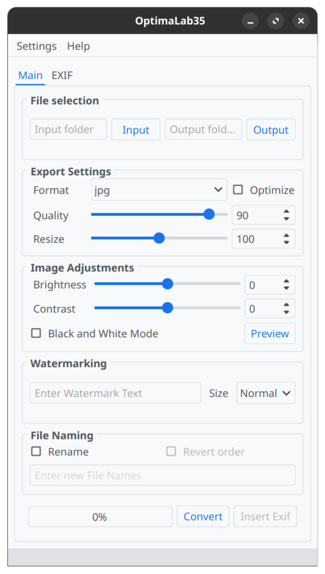325x574 pixels.
Task: Check the Rename option
Action: point(36,451)
